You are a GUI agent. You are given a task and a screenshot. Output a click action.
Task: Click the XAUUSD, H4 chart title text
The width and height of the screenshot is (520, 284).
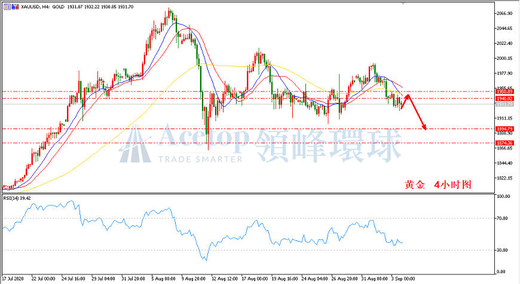[35, 7]
